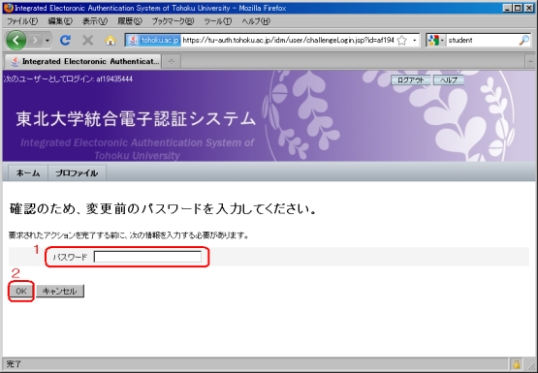Click the 東北大学統合電子認証システム banner title
The image size is (538, 373).
136,119
